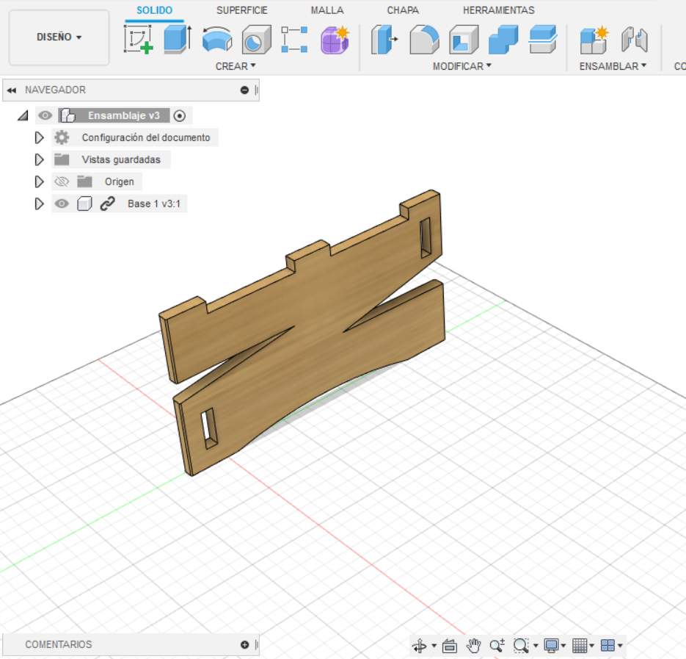Open the zoom window dropdown arrow
This screenshot has height=659, width=686.
pos(536,646)
